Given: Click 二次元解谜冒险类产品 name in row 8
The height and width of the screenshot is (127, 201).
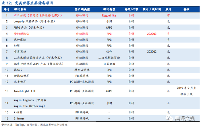Looking at the screenshot, I should [x=38, y=58].
